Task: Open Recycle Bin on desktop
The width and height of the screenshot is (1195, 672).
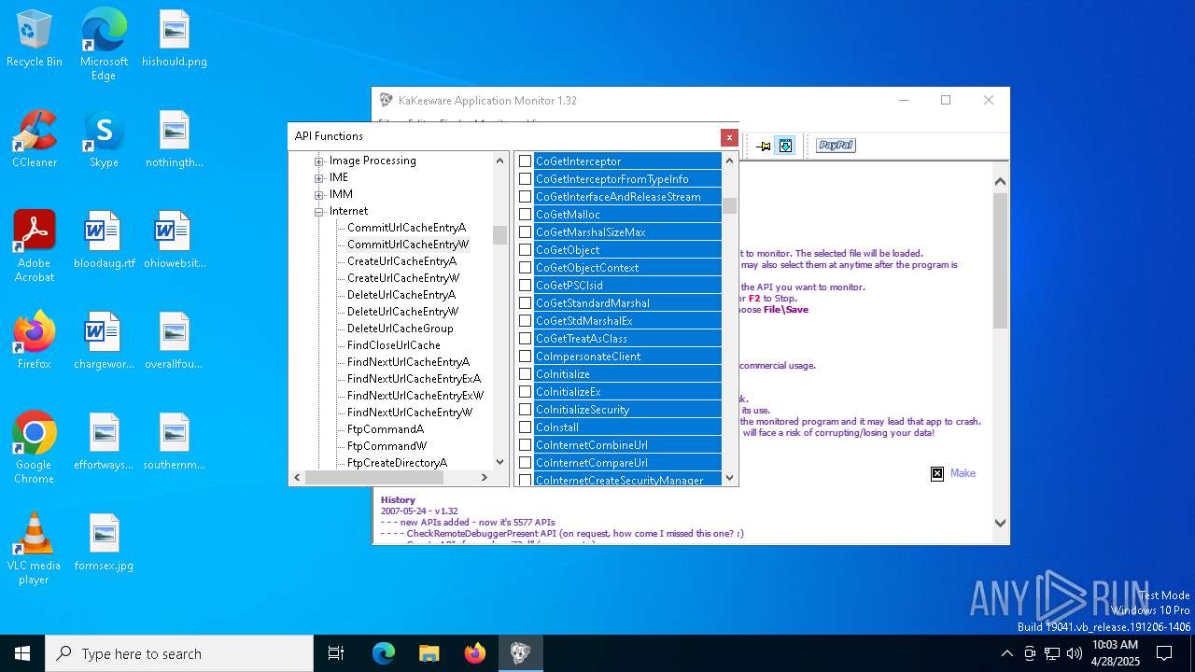Action: [35, 39]
